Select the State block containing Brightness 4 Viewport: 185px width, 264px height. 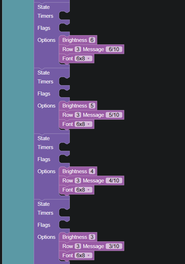(44, 138)
